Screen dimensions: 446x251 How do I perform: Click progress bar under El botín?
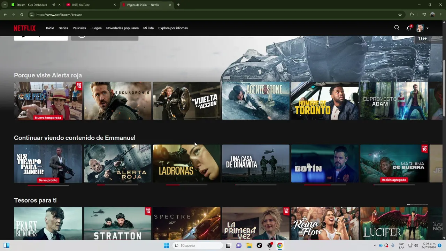(325, 185)
